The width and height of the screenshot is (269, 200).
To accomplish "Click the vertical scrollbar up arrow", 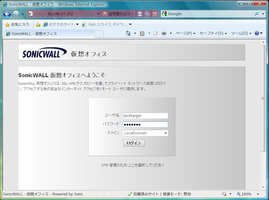I will (263, 42).
